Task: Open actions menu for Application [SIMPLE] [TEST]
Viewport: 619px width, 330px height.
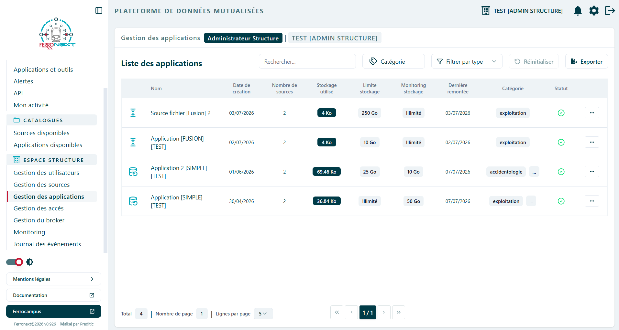Action: [592, 201]
